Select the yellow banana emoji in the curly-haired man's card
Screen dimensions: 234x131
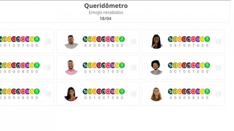202,65
